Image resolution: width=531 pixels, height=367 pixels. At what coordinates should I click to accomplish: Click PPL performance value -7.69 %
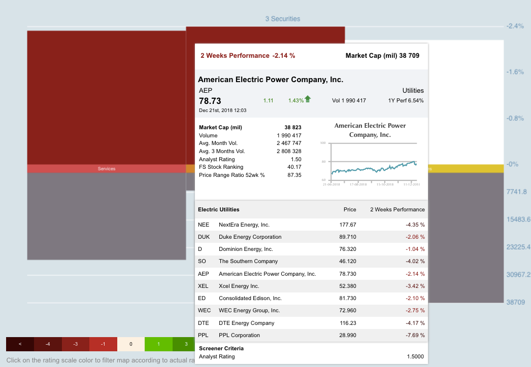click(415, 335)
